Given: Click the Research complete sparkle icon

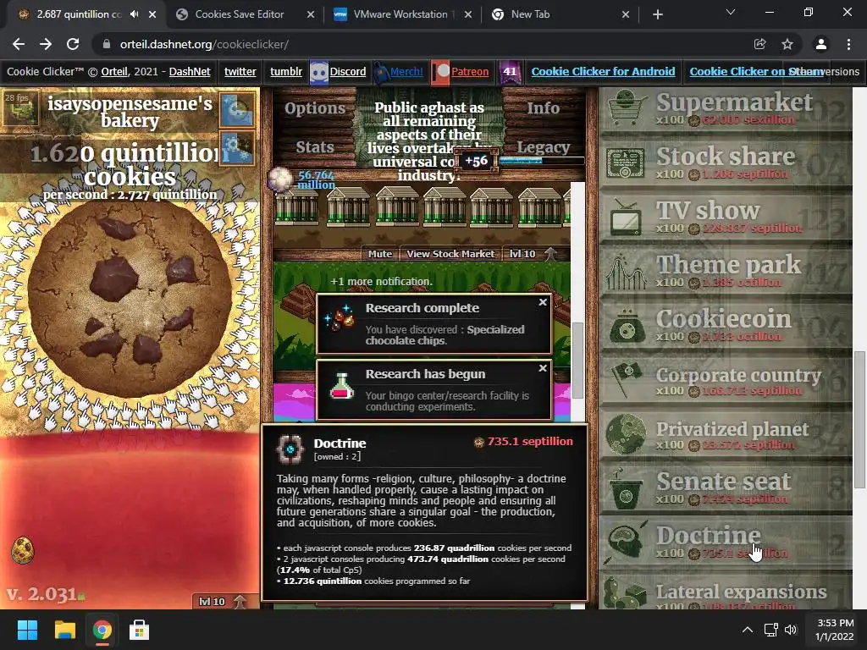Looking at the screenshot, I should coord(340,317).
